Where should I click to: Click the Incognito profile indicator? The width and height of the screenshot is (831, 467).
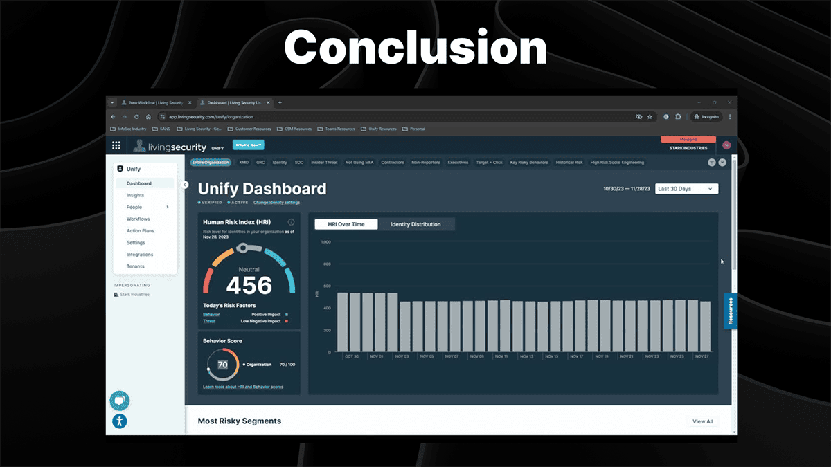click(x=706, y=117)
